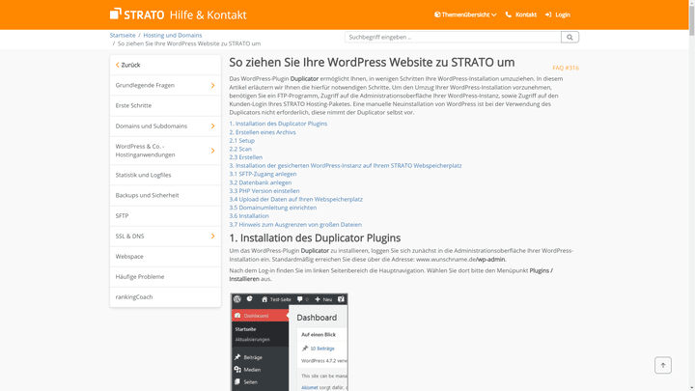Click the phone icon beside Kontakt
The width and height of the screenshot is (695, 391).
click(509, 14)
